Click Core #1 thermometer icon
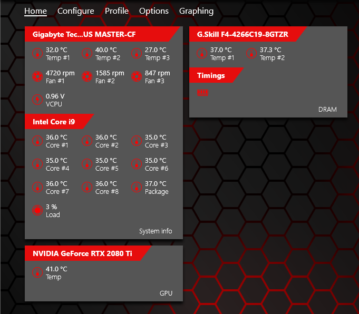The image size is (359, 314). coord(37,141)
